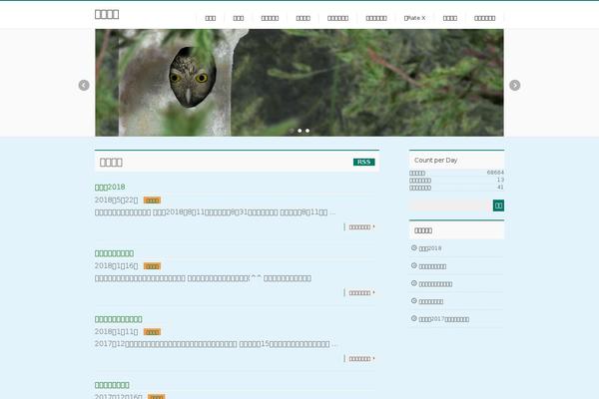Select the middle slider pagination dot
The width and height of the screenshot is (599, 399).
pos(299,131)
